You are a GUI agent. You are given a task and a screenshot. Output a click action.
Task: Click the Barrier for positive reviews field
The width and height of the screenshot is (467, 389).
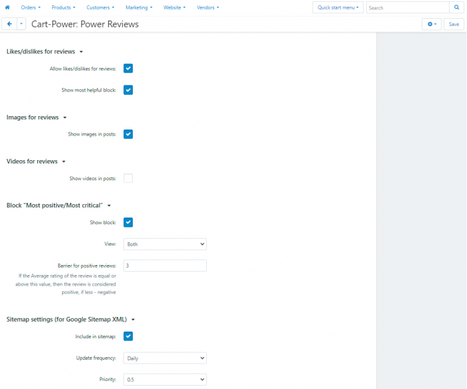165,266
